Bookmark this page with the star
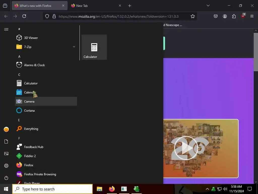258x194 pixels. click(193, 16)
